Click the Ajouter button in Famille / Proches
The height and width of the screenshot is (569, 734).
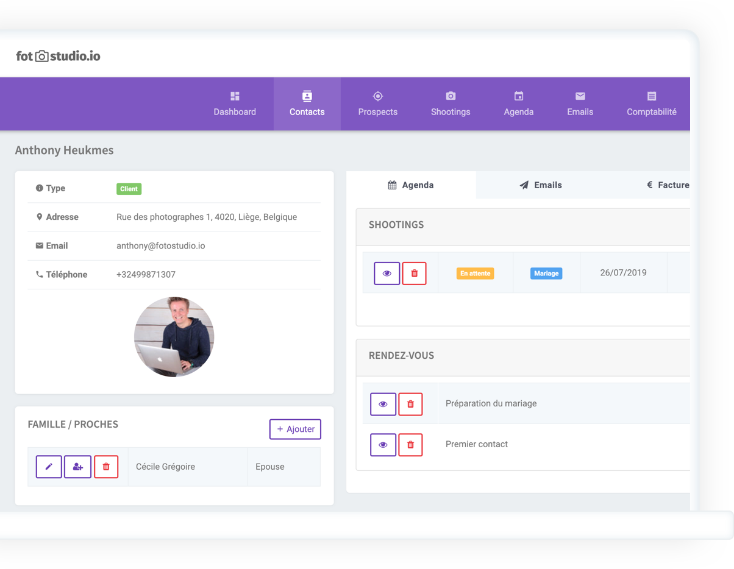coord(295,429)
